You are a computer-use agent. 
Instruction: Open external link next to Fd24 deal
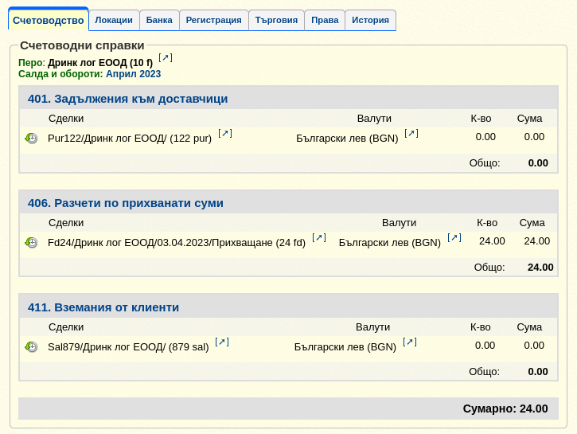click(x=319, y=238)
